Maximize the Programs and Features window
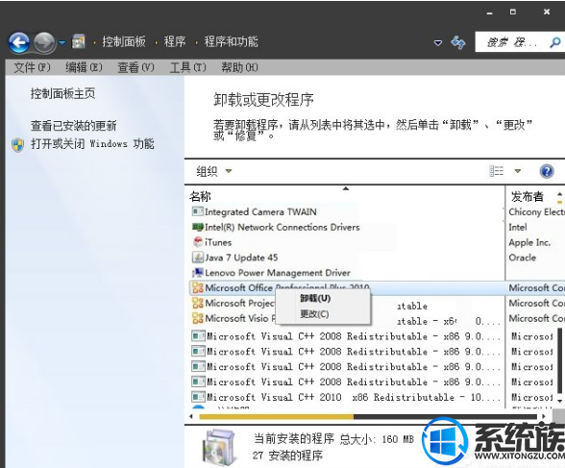Viewport: 565px width, 468px height. pos(513,12)
